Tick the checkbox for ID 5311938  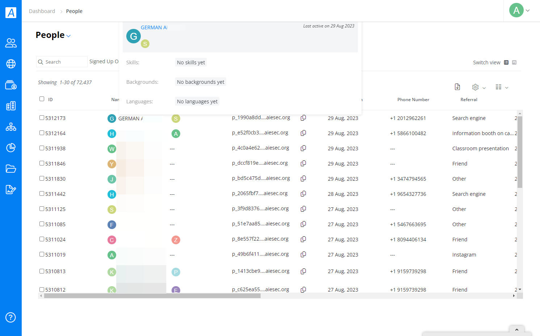(x=42, y=148)
